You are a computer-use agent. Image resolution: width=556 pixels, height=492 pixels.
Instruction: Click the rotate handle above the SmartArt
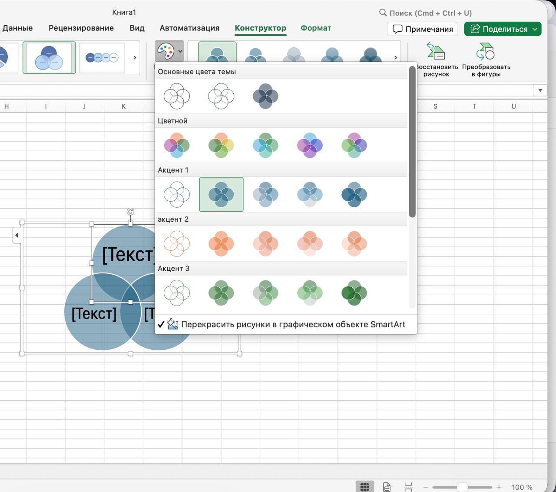coord(130,212)
